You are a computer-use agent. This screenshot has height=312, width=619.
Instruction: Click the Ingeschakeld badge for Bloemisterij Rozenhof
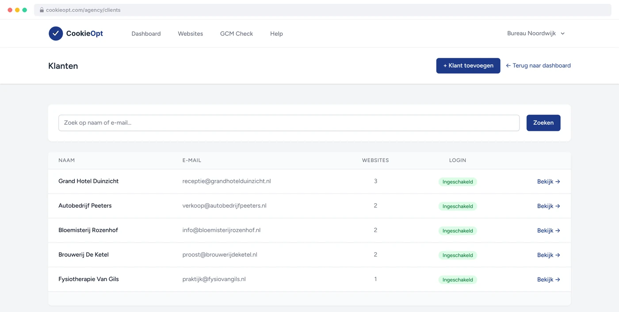tap(458, 231)
